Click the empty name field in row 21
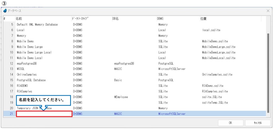Screen dimensions: 273x129 (44, 114)
